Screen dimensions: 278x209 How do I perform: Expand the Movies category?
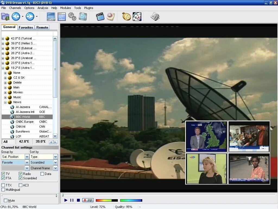point(5,93)
